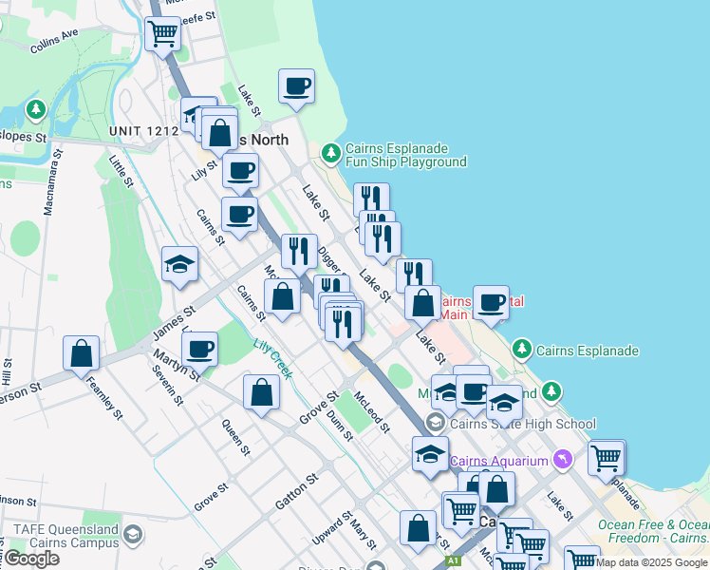Click the UNIT 1212 label
Image resolution: width=710 pixels, height=570 pixels.
point(144,131)
